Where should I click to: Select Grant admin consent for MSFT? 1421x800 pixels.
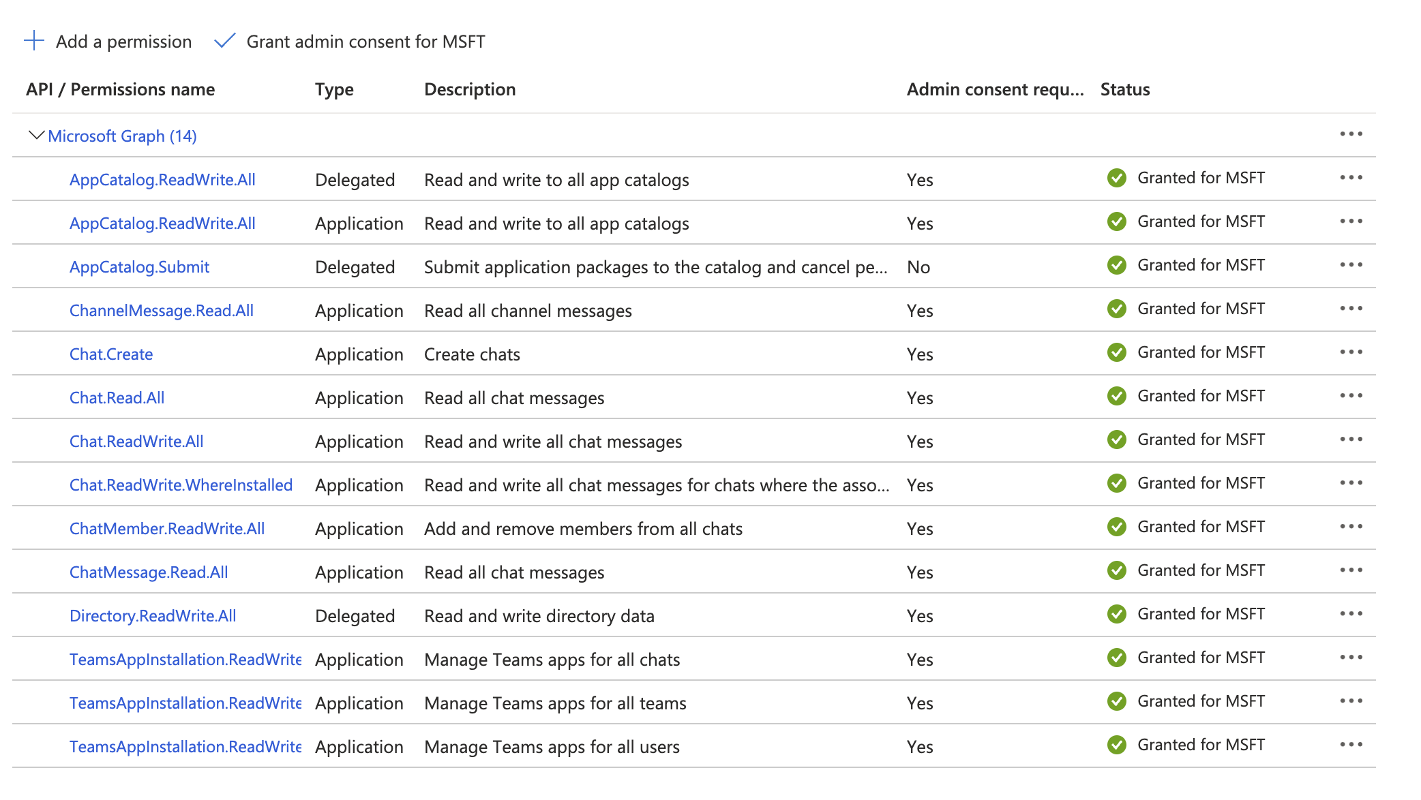(366, 41)
